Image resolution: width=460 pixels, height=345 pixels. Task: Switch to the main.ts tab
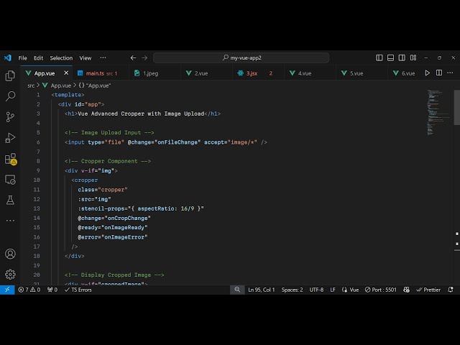[x=94, y=73]
